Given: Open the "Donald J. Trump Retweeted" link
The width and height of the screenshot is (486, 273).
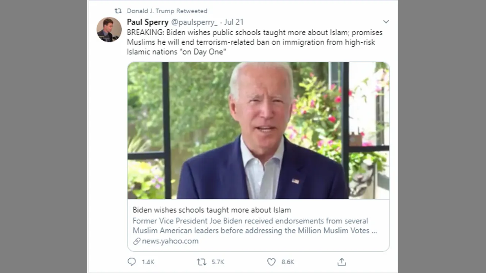Looking at the screenshot, I should (167, 11).
